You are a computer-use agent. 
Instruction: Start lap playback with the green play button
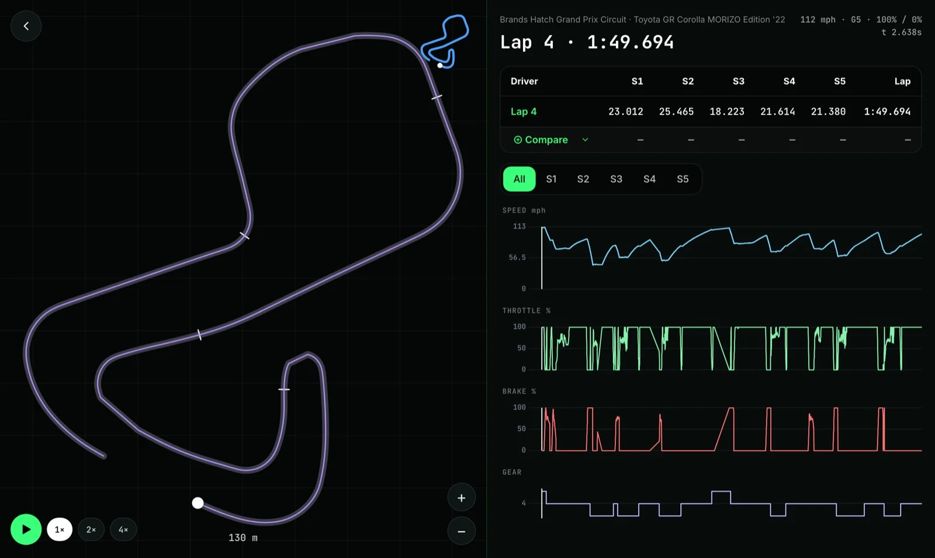(x=26, y=529)
